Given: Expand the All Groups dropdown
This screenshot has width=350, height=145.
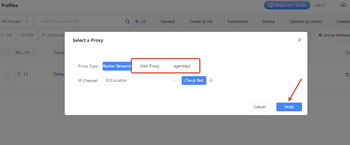Looking at the screenshot, I should (x=15, y=21).
